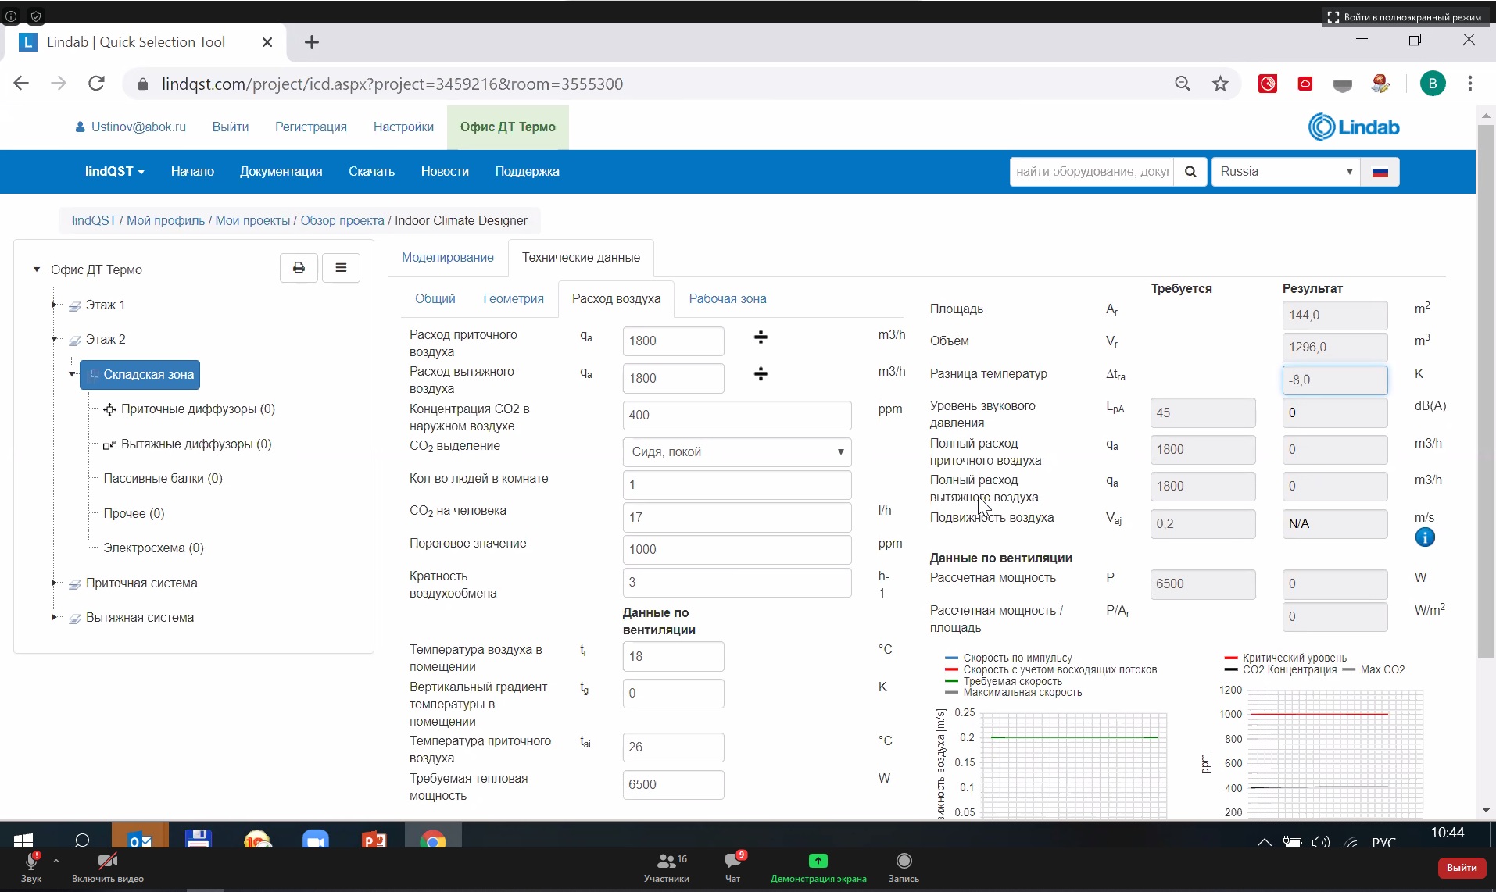Collapse the Офис ДТ Термо tree root
This screenshot has width=1496, height=892.
coord(37,269)
